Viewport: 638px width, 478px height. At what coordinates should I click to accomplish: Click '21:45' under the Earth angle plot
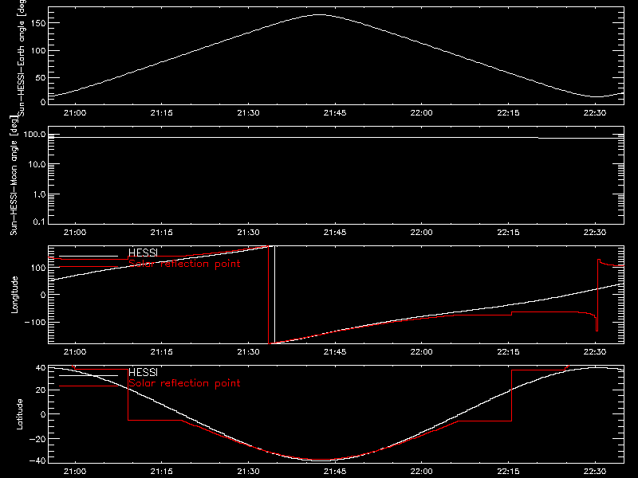click(335, 113)
